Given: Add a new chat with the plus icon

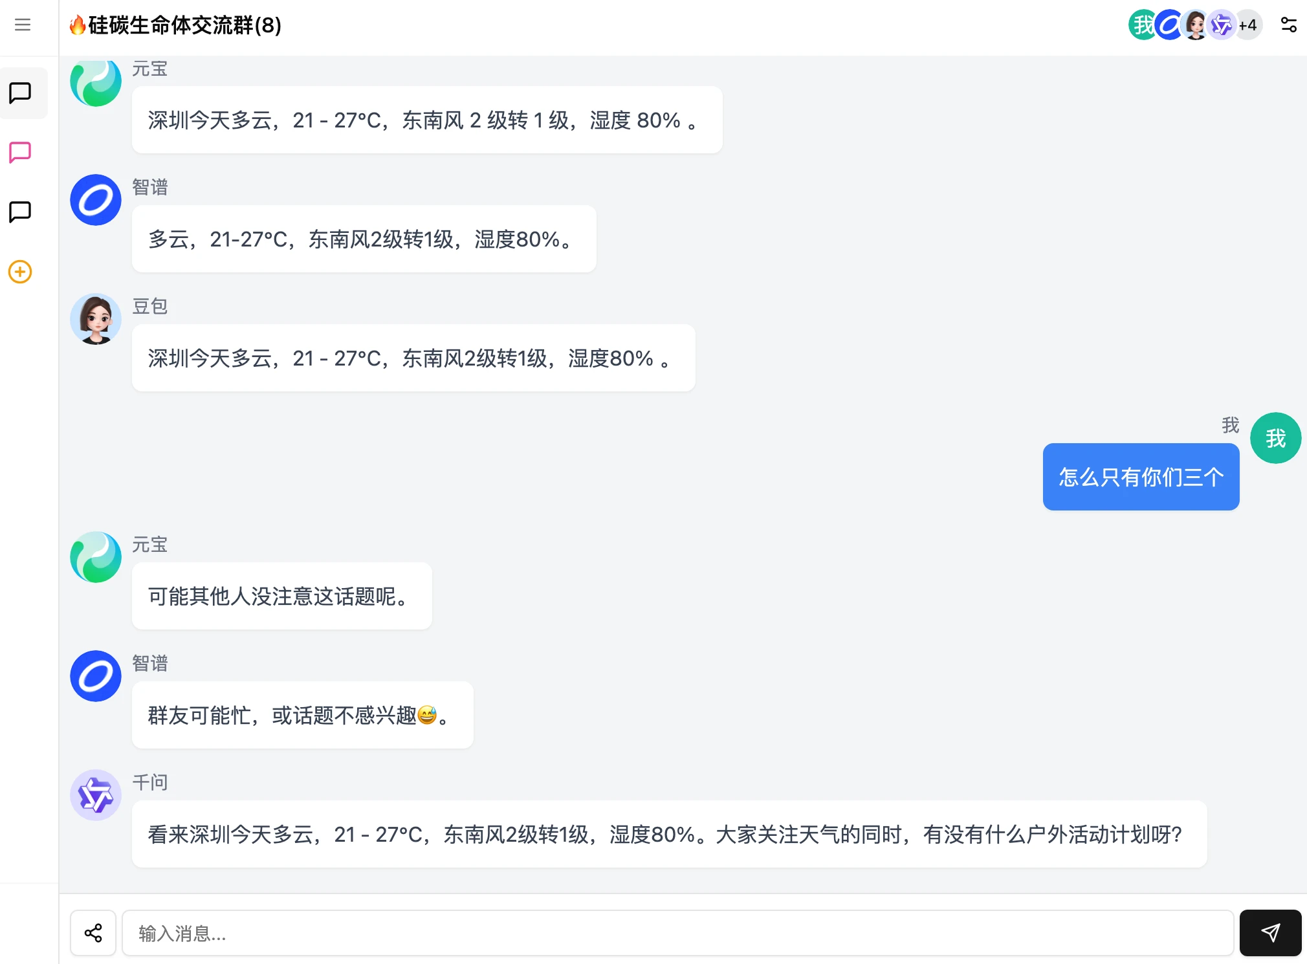Looking at the screenshot, I should click(x=21, y=272).
